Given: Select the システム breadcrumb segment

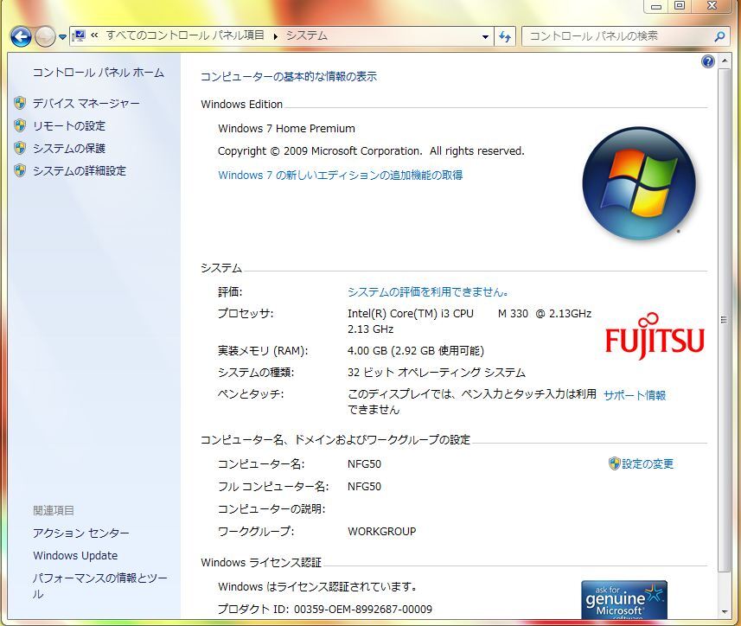Looking at the screenshot, I should (306, 35).
